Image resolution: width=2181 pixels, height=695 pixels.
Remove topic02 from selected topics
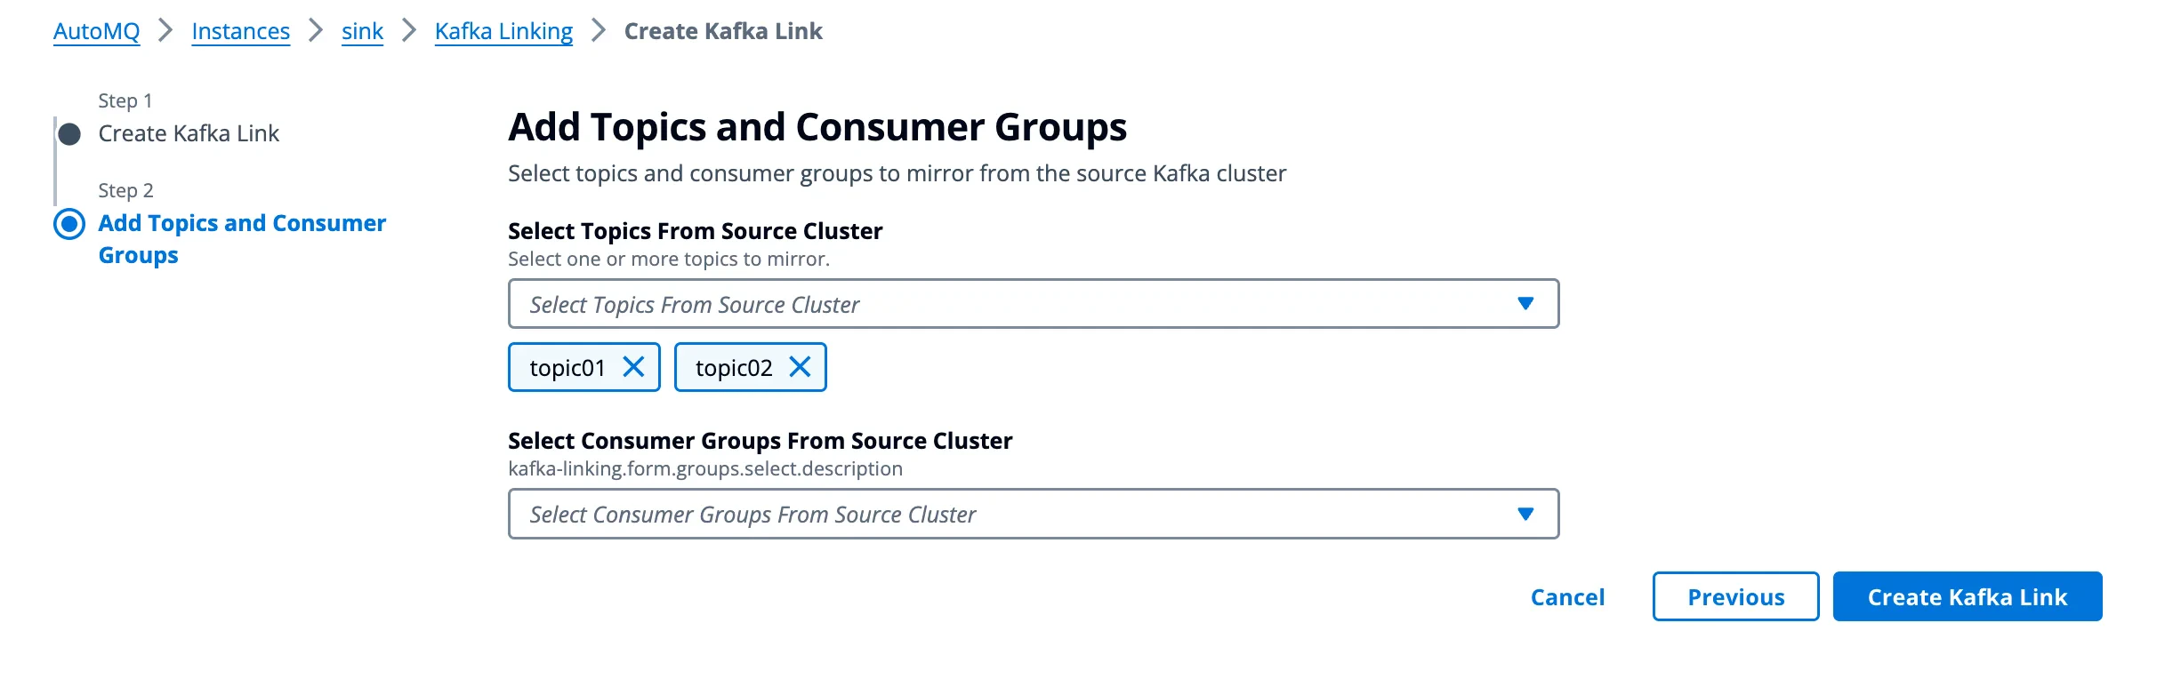pyautogui.click(x=801, y=366)
